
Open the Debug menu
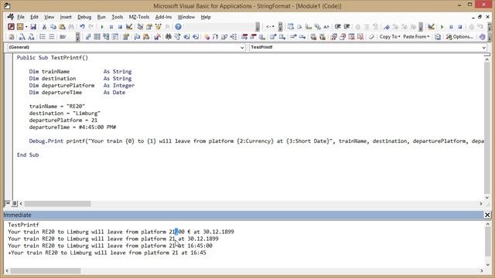pyautogui.click(x=84, y=17)
